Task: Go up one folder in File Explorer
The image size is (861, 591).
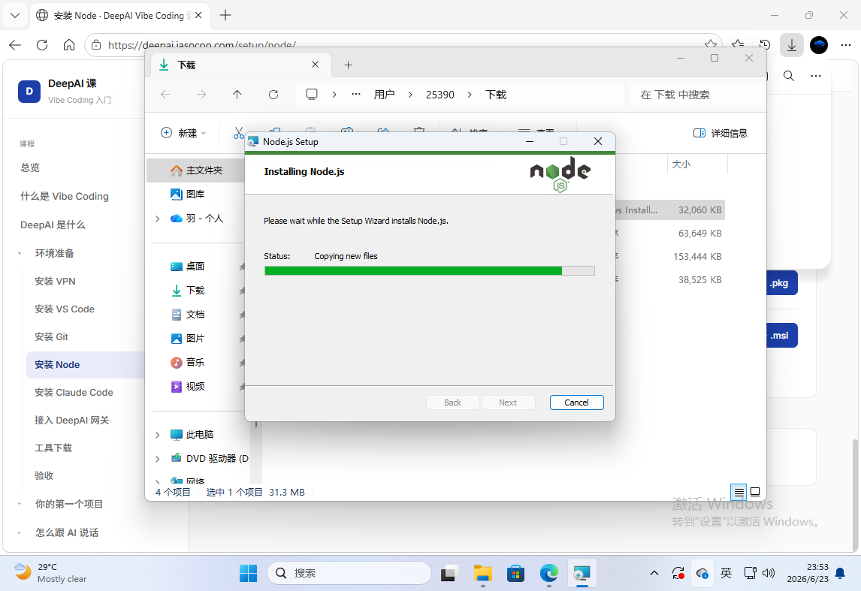Action: tap(237, 95)
